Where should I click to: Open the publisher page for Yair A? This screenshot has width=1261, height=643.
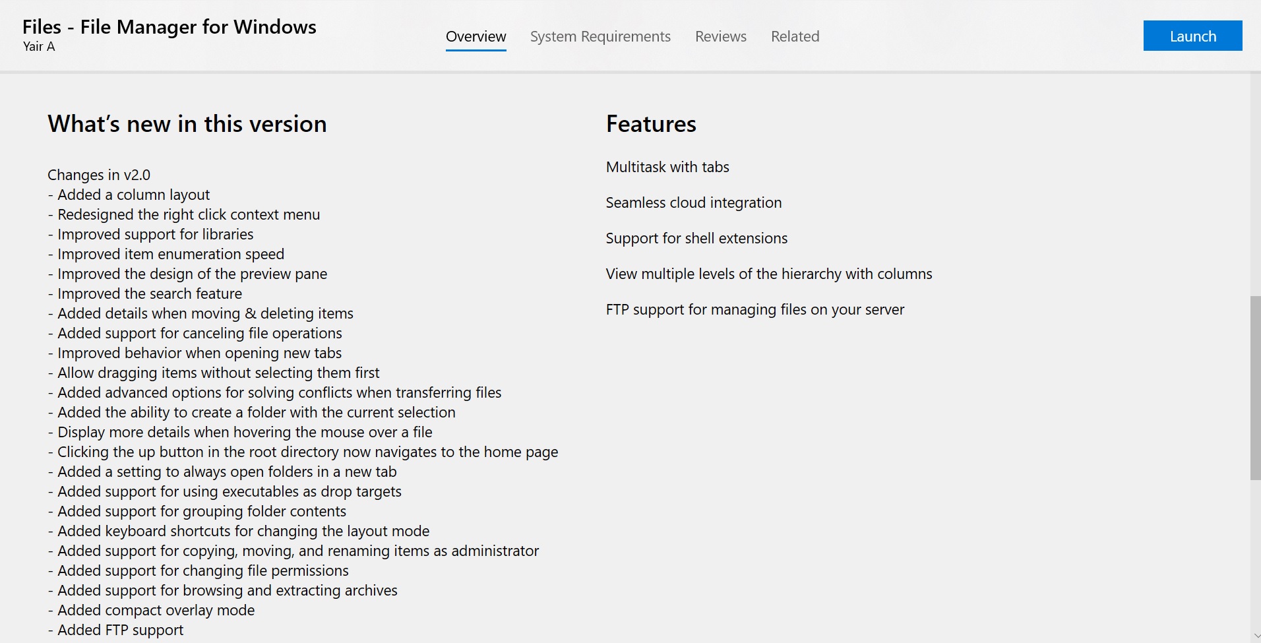[38, 46]
